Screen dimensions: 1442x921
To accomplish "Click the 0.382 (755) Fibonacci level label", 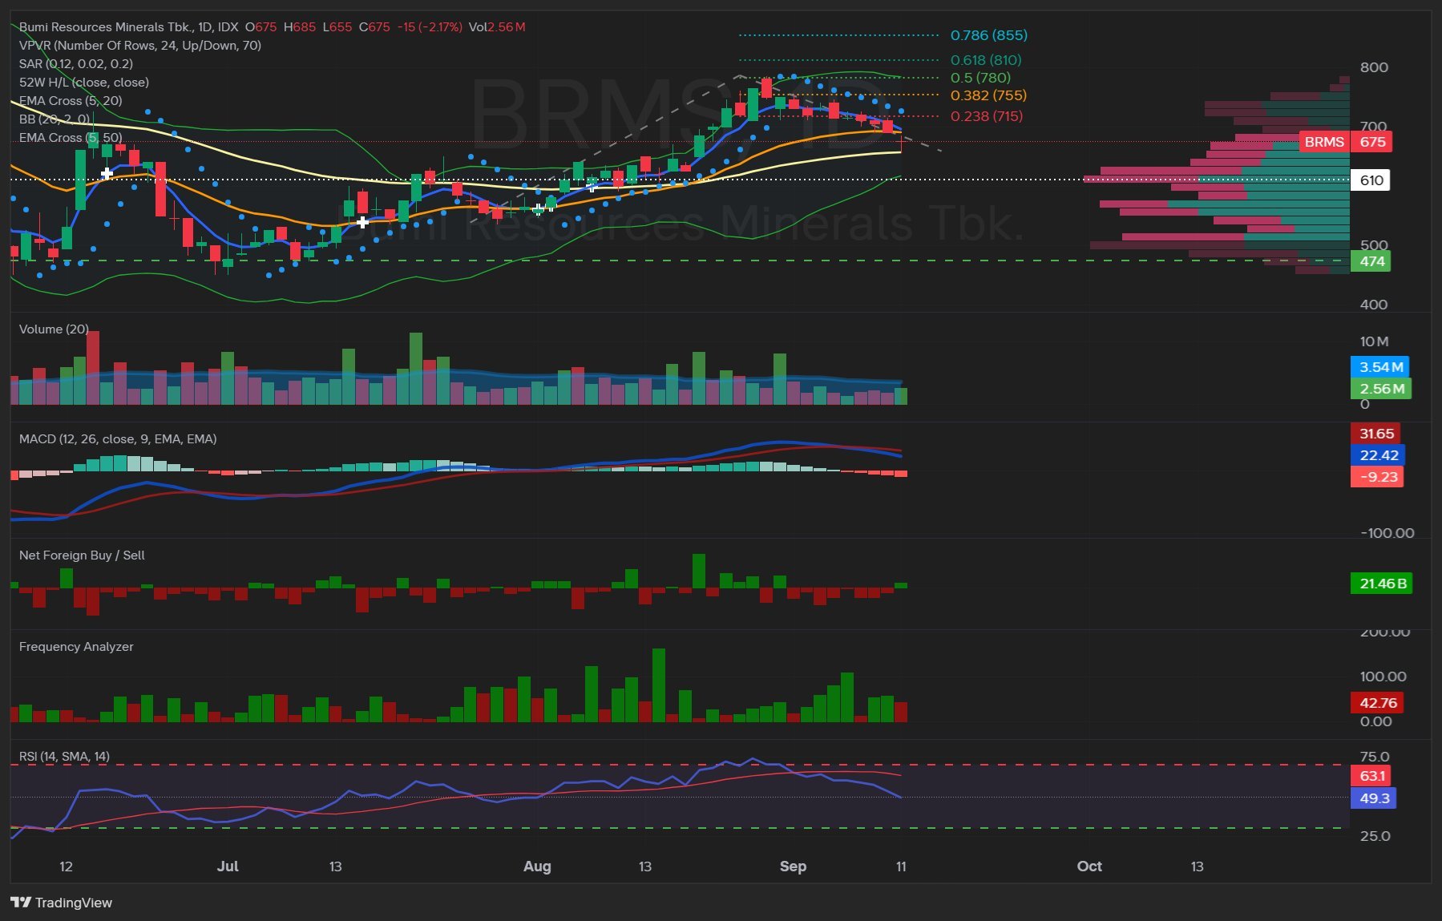I will tap(988, 95).
